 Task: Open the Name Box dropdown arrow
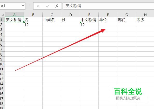(23, 6)
